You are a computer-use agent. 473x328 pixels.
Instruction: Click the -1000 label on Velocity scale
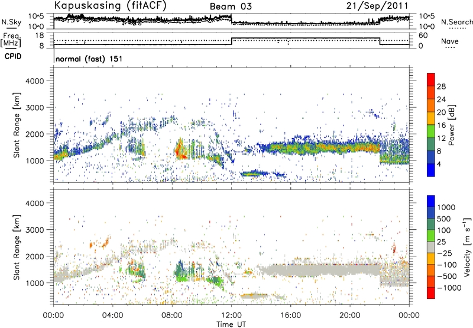(449, 288)
